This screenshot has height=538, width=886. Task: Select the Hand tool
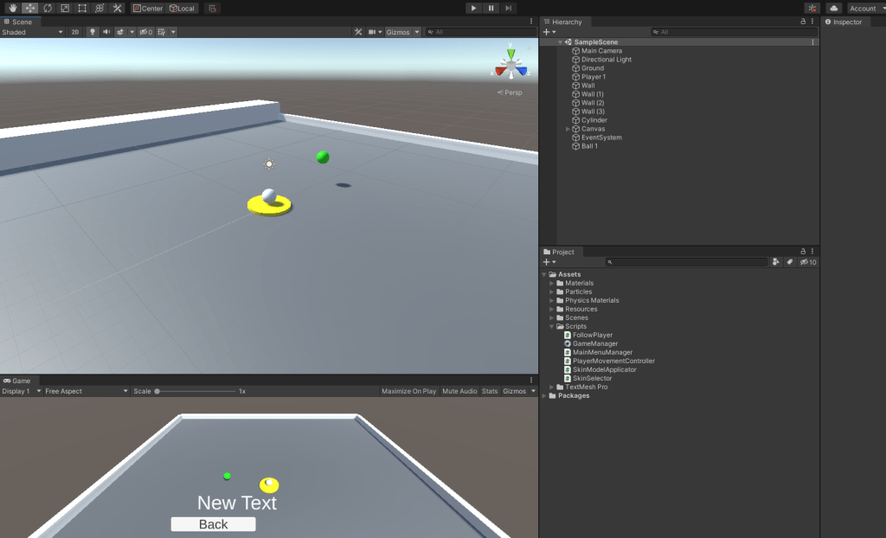12,8
